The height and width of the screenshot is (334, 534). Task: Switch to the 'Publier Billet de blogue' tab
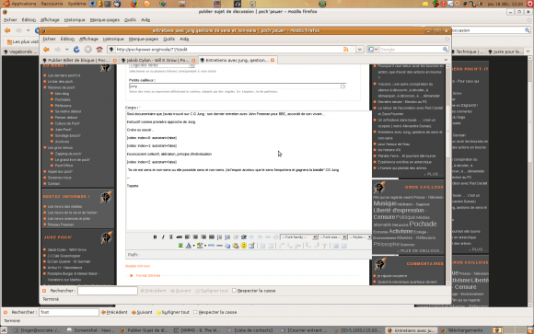(79, 60)
